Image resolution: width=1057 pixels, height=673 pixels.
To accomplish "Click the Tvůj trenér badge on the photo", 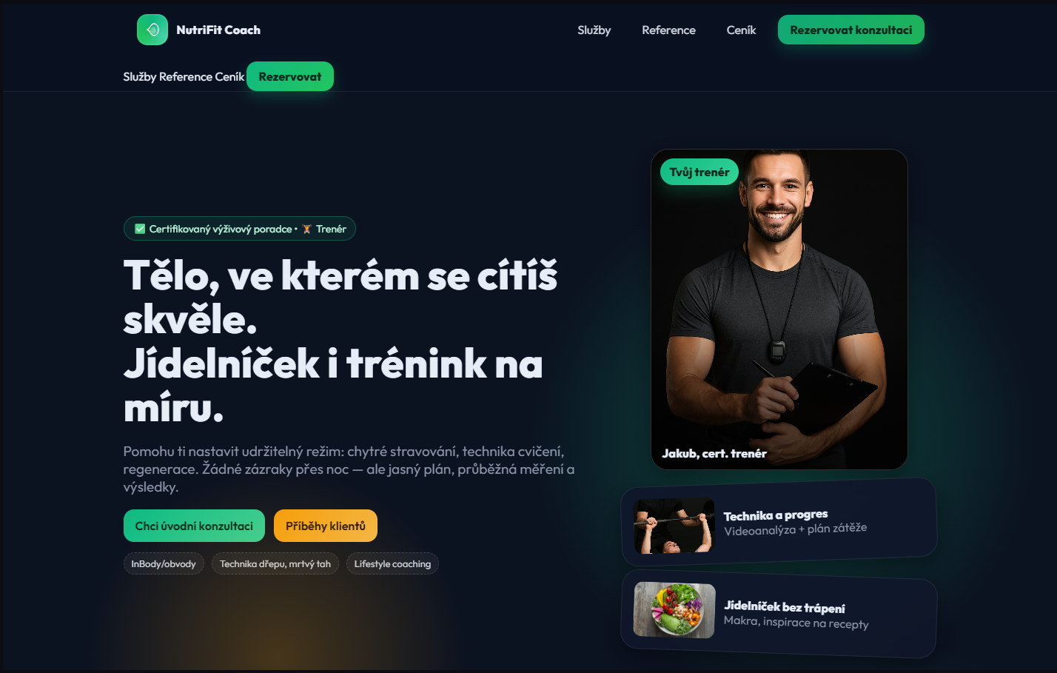I will coord(699,172).
